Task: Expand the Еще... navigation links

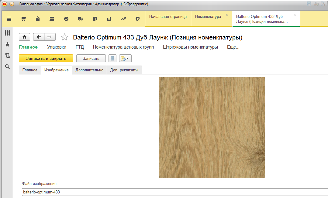Action: (x=233, y=47)
